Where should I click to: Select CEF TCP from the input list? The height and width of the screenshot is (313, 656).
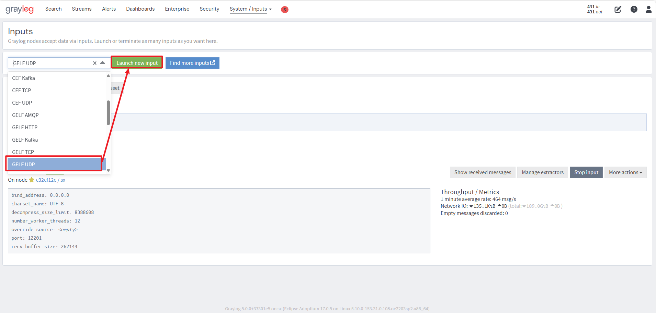57,91
